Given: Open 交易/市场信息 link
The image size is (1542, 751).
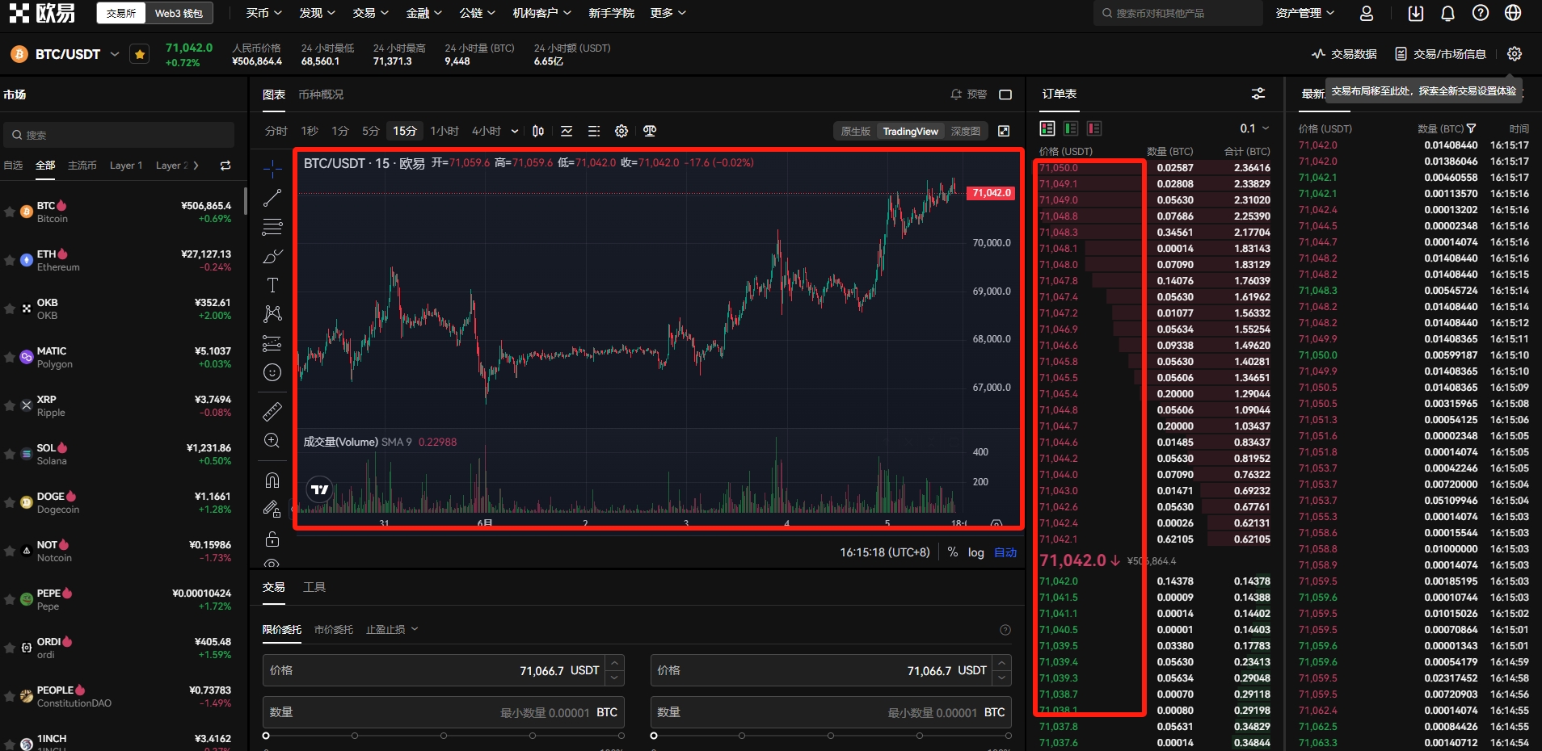Looking at the screenshot, I should 1441,53.
